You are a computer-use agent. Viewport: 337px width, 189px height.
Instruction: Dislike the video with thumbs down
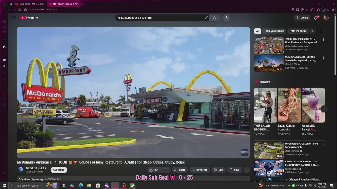tap(165, 170)
